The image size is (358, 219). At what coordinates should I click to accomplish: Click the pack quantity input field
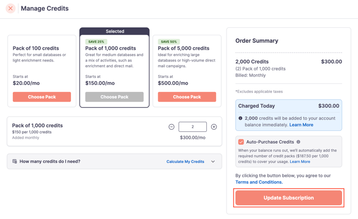pyautogui.click(x=192, y=127)
